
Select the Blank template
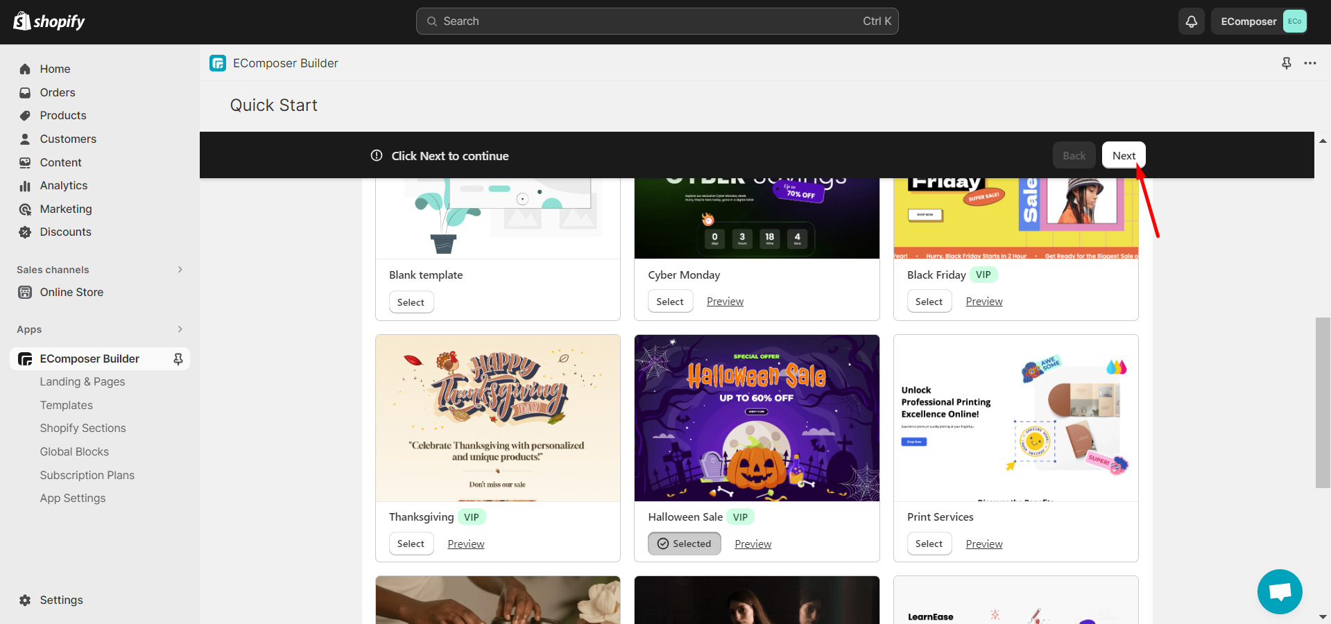411,302
